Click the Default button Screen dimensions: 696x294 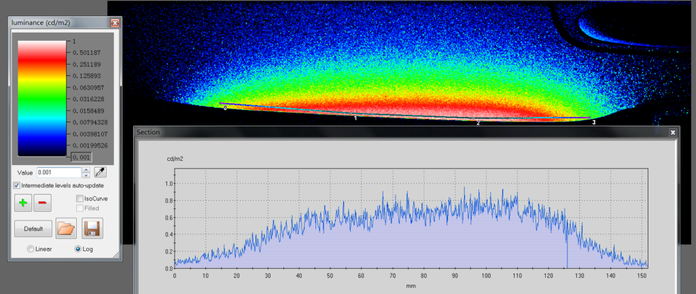33,229
